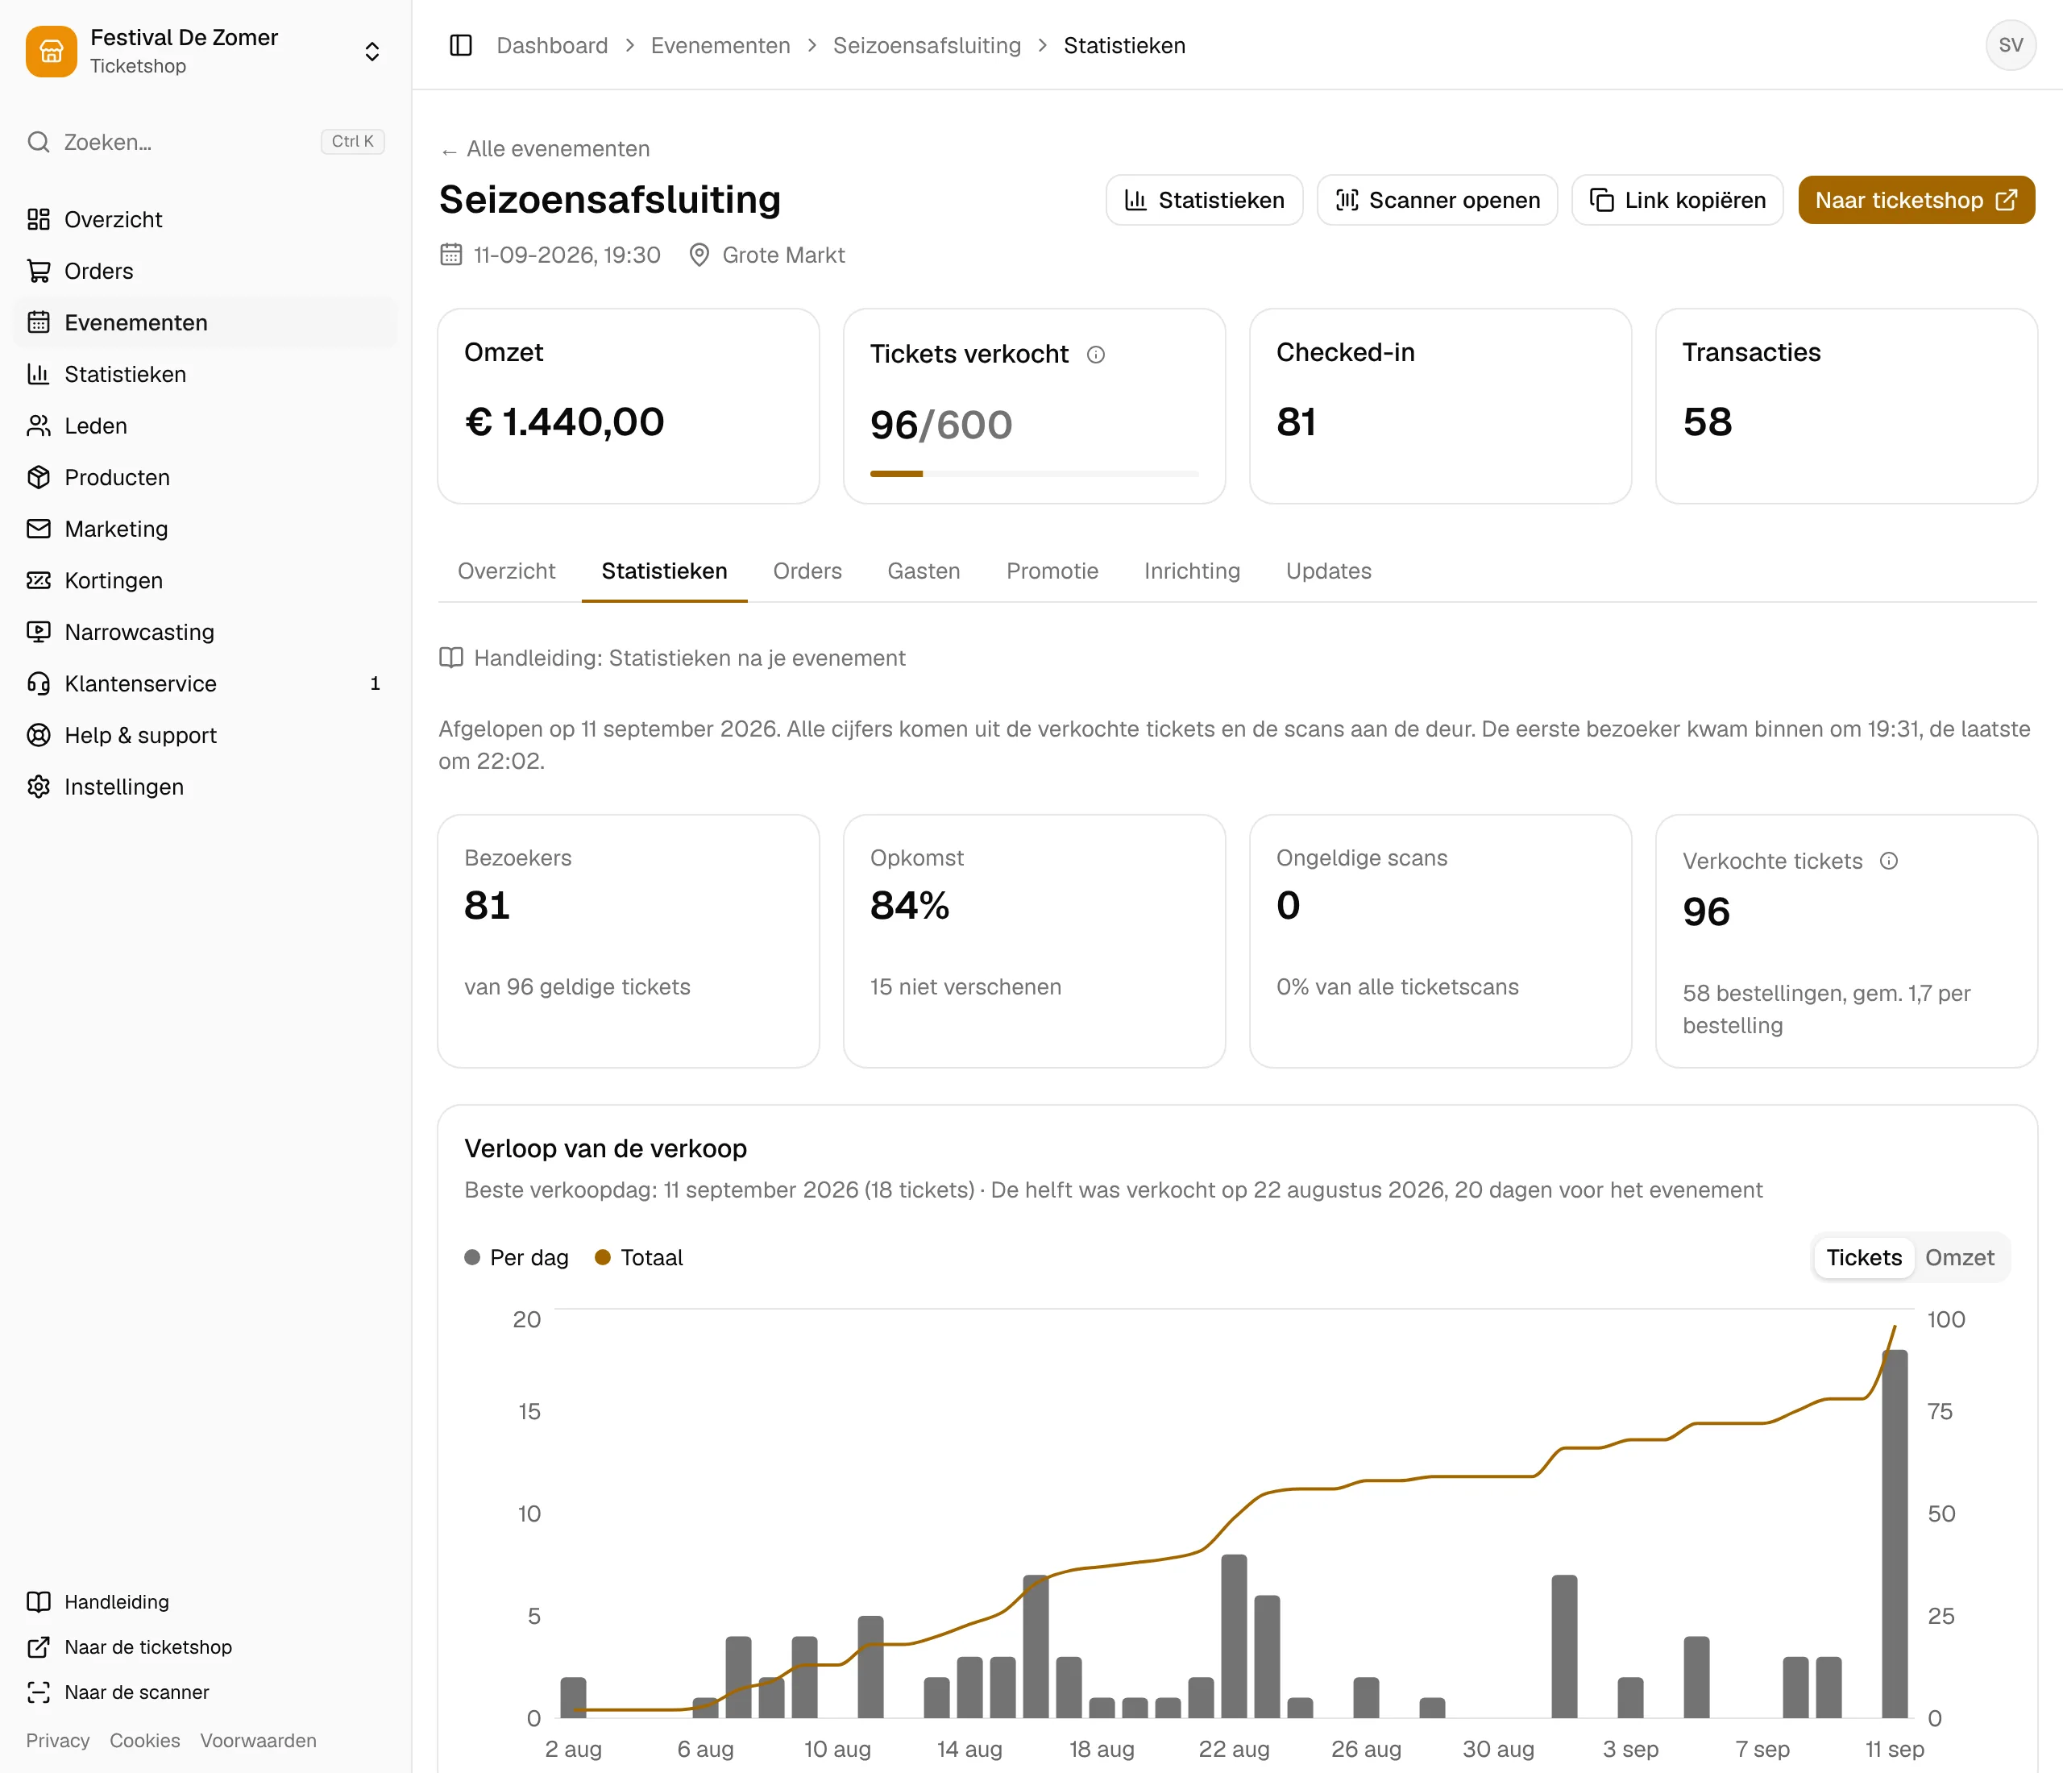
Task: Open Handleiding: Statistieken na je evenement
Action: (x=672, y=658)
